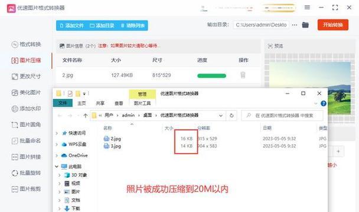Viewport: 359px width, 212px height.
Task: Open 批量命名 in the sidebar
Action: pos(26,141)
